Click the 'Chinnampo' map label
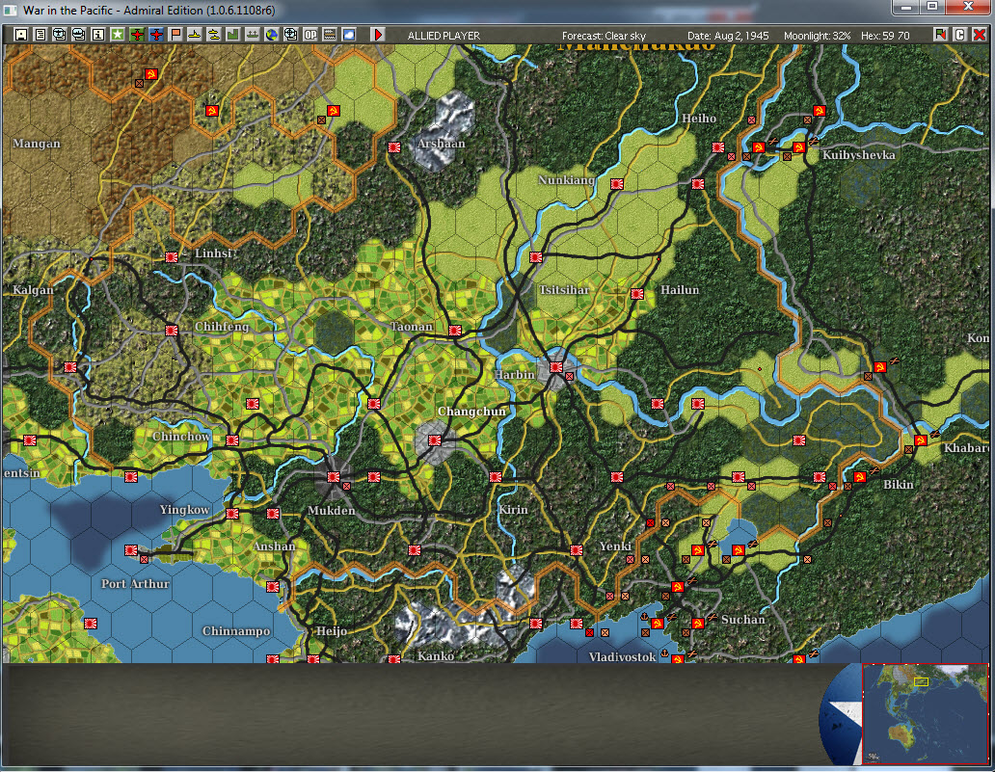 (x=236, y=631)
